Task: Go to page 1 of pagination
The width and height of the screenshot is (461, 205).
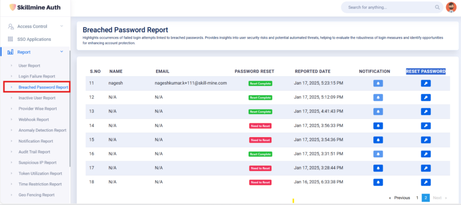Action: 417,198
